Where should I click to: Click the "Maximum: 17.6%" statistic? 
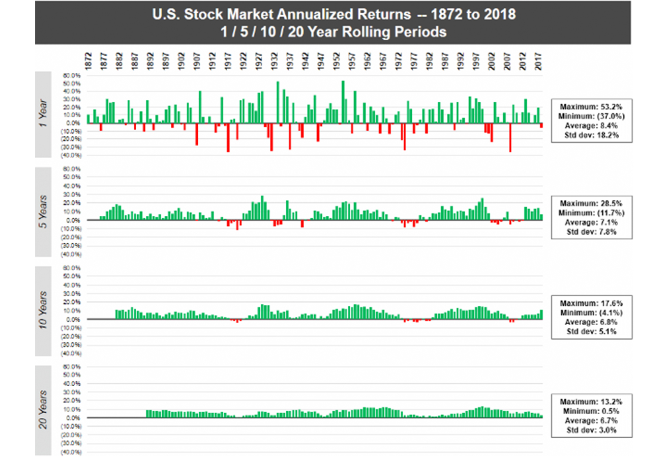pyautogui.click(x=592, y=303)
